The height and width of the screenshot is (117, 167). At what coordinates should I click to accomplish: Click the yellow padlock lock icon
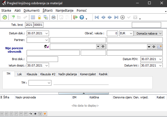coord(39,17)
